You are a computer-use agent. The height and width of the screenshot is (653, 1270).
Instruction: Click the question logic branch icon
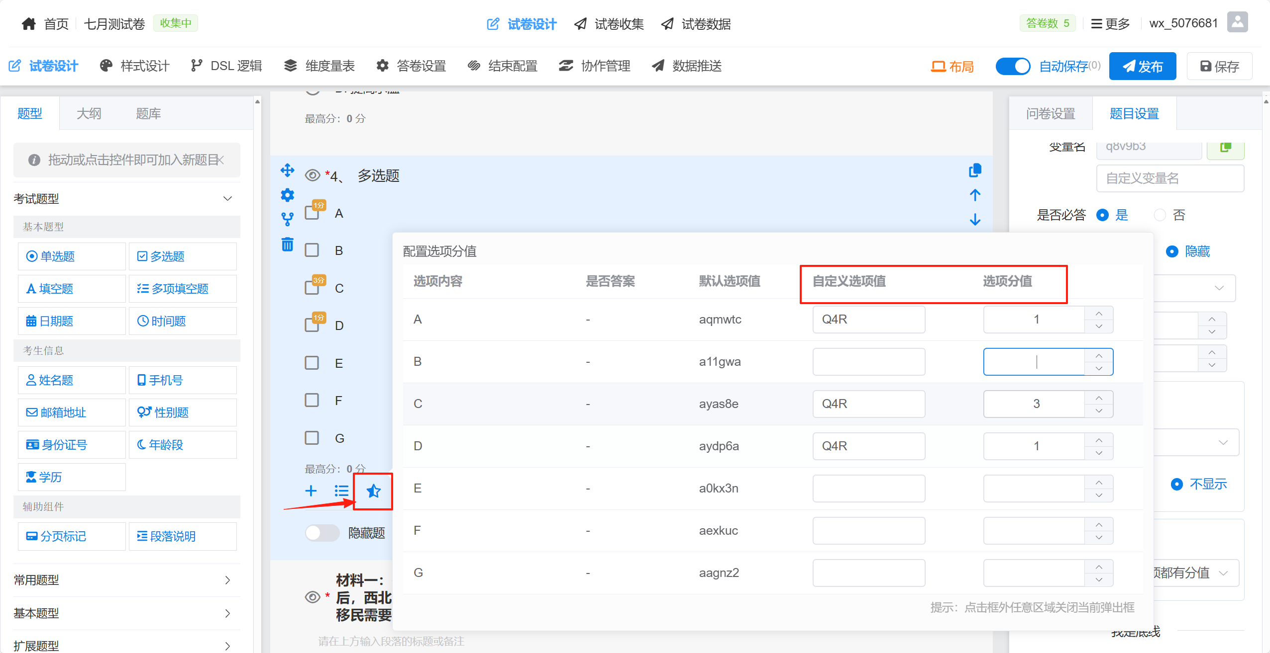(x=287, y=219)
